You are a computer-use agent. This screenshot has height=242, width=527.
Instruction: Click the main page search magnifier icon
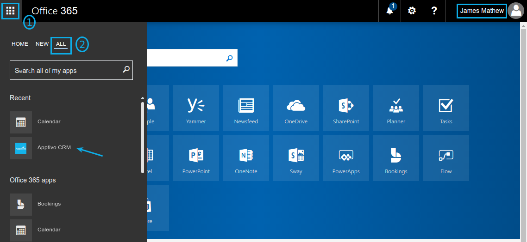pyautogui.click(x=229, y=58)
